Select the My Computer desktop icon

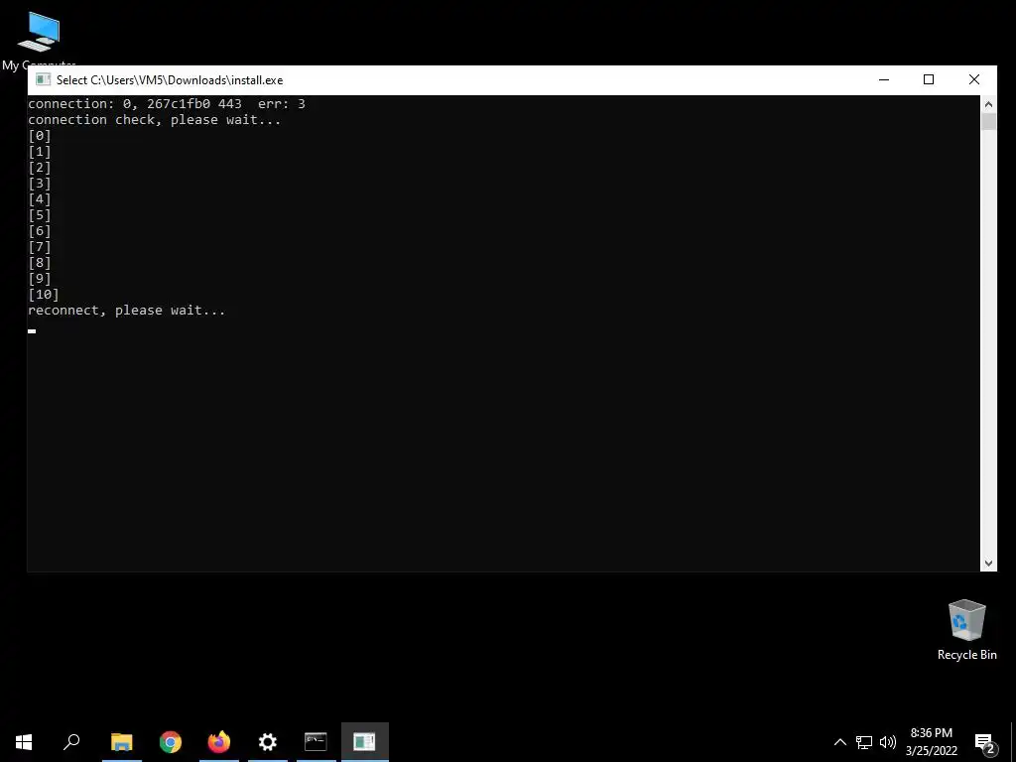point(39,39)
